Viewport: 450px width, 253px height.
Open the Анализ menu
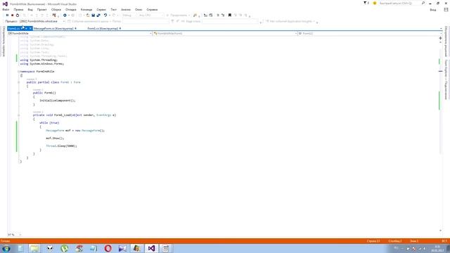(x=126, y=9)
